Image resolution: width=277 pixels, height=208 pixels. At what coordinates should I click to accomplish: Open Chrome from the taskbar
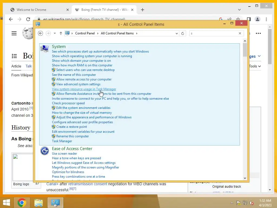[22, 203]
